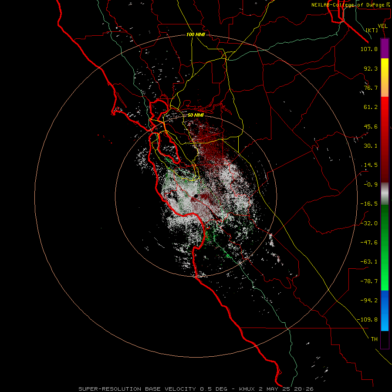Click the Super-Resolution Base Velocity caption text
Screen dimensions: 392x392
[x=196, y=389]
